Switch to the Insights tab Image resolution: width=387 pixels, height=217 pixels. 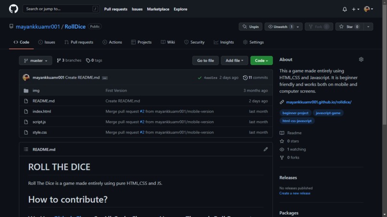click(224, 42)
